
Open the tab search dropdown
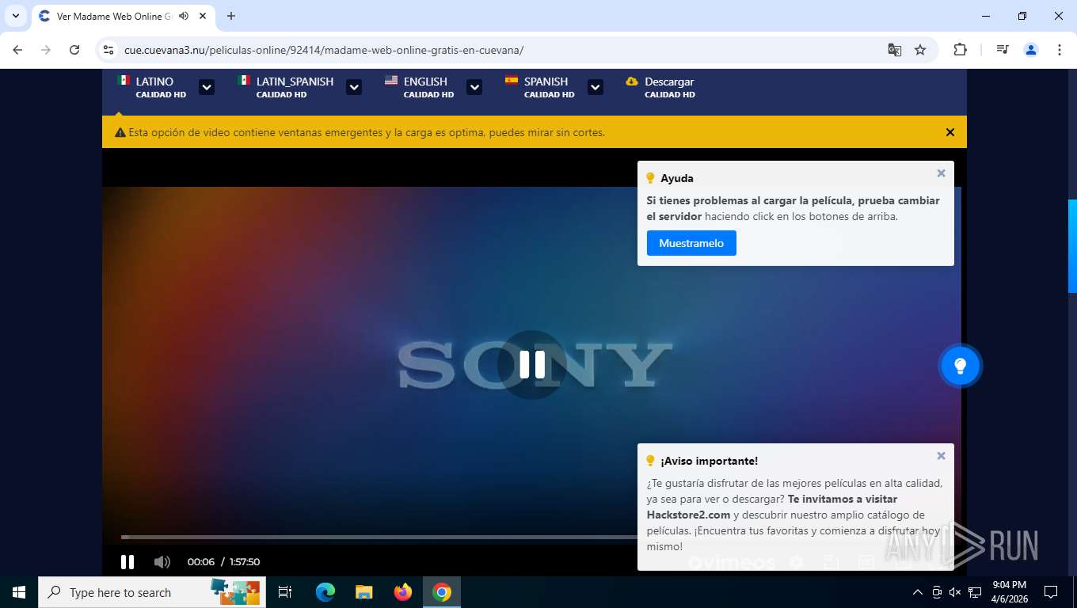tap(15, 16)
